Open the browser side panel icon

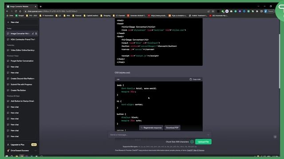[x=261, y=11]
